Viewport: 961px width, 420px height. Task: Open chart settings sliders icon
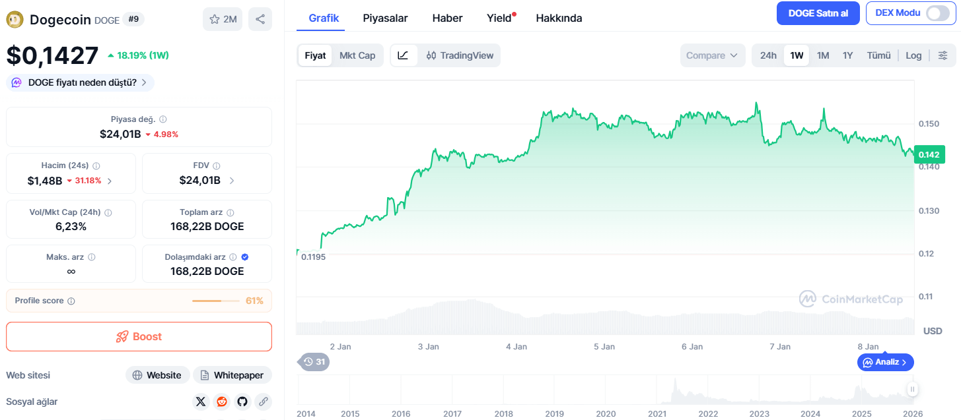click(943, 55)
